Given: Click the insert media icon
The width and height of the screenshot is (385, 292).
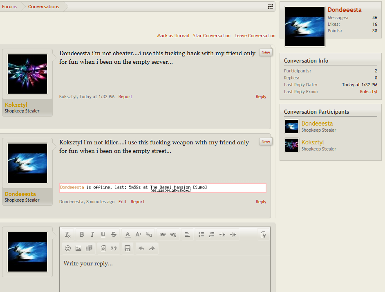Looking at the screenshot, I should (89, 248).
